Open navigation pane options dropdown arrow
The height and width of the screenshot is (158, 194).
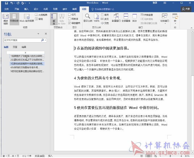click(x=38, y=34)
